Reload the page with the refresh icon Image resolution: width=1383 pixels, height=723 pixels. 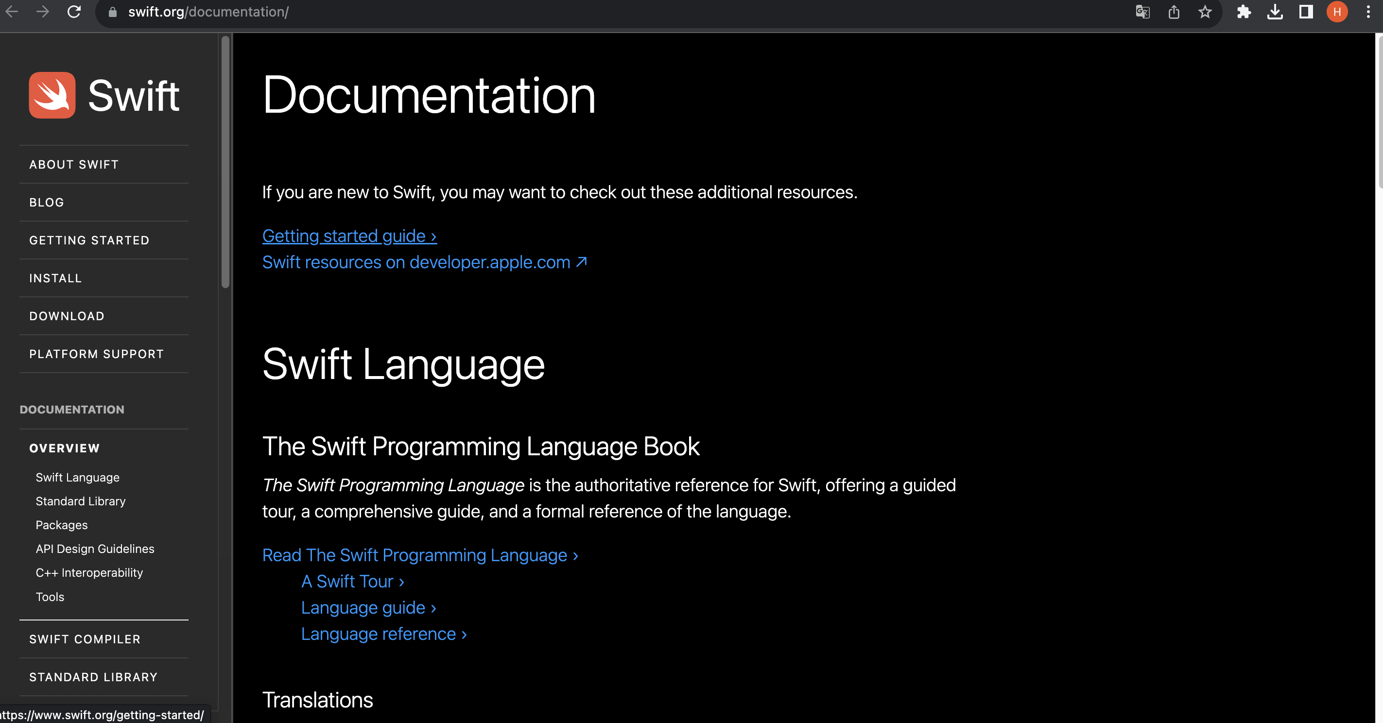pyautogui.click(x=74, y=12)
